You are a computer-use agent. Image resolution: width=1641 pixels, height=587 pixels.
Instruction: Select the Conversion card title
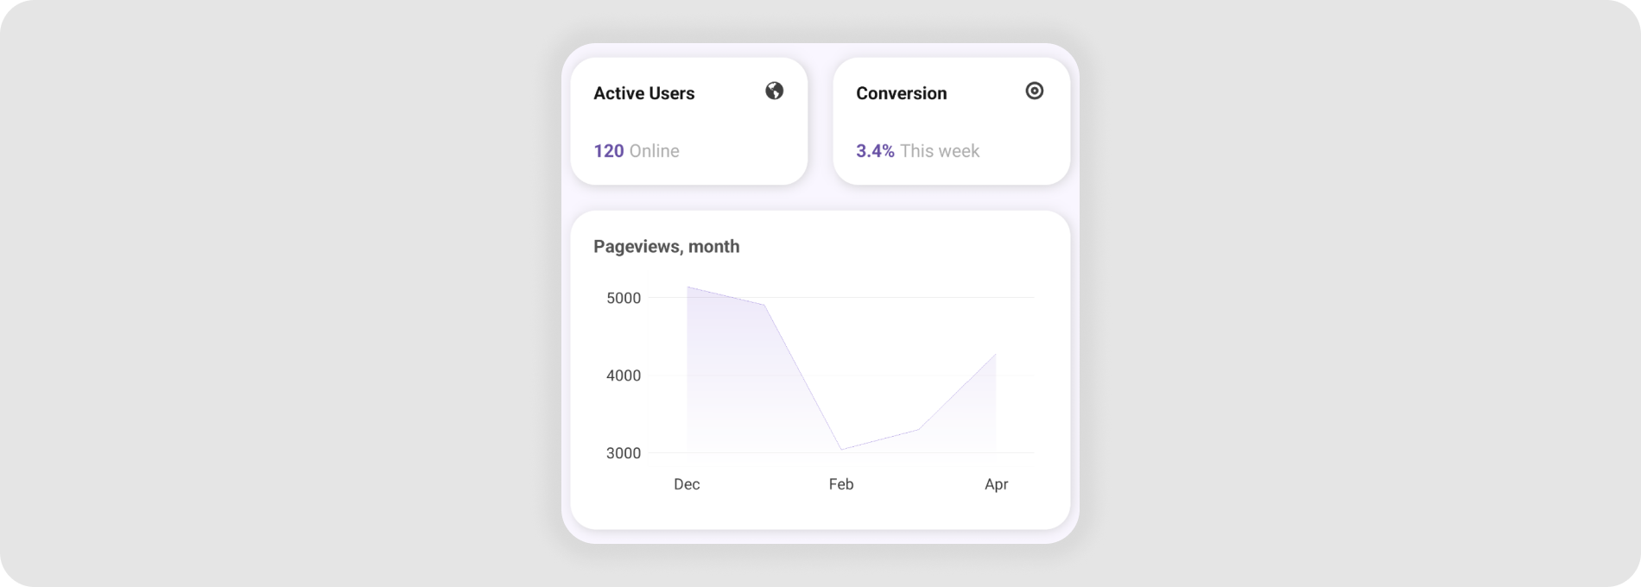click(901, 93)
